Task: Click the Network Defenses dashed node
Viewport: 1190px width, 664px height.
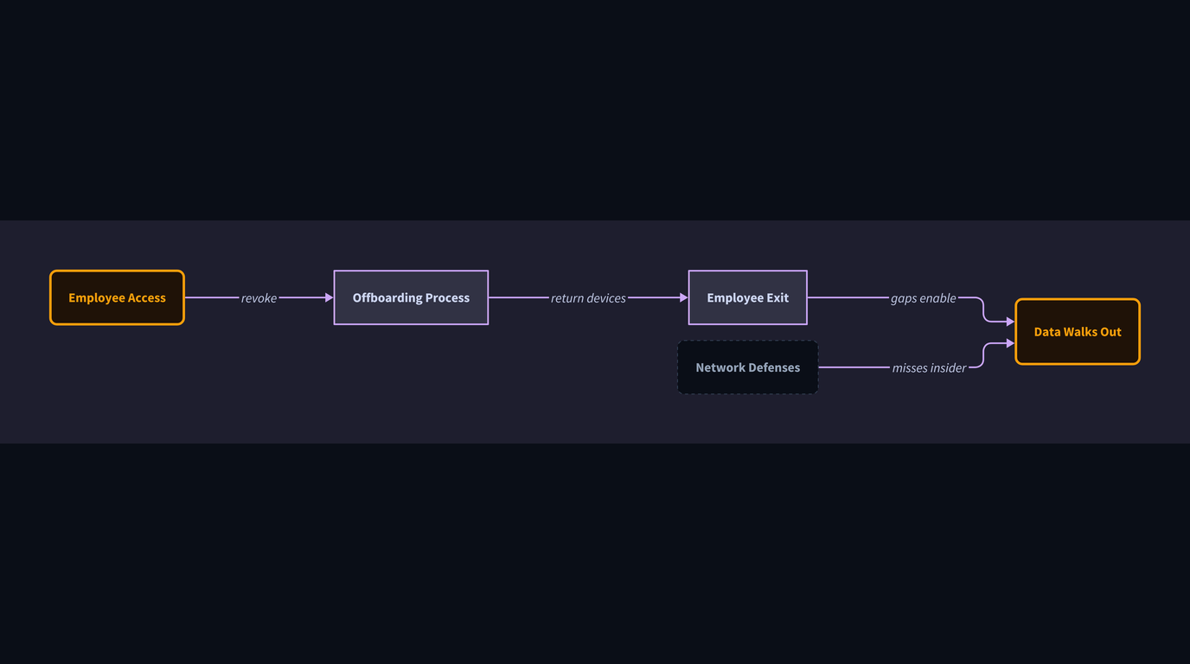Action: pyautogui.click(x=747, y=367)
